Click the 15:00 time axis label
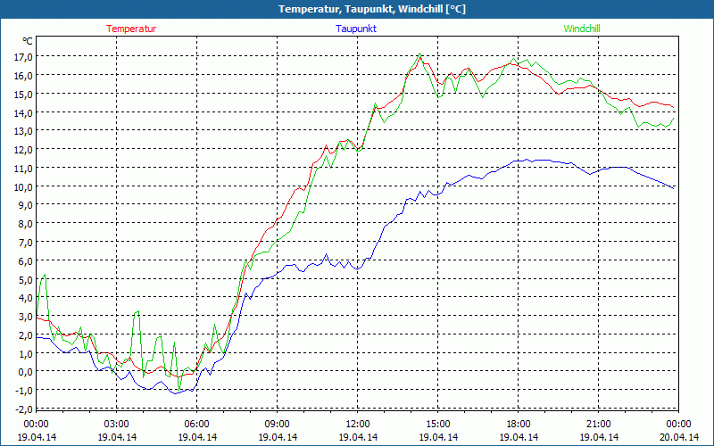The image size is (714, 446). [x=438, y=425]
